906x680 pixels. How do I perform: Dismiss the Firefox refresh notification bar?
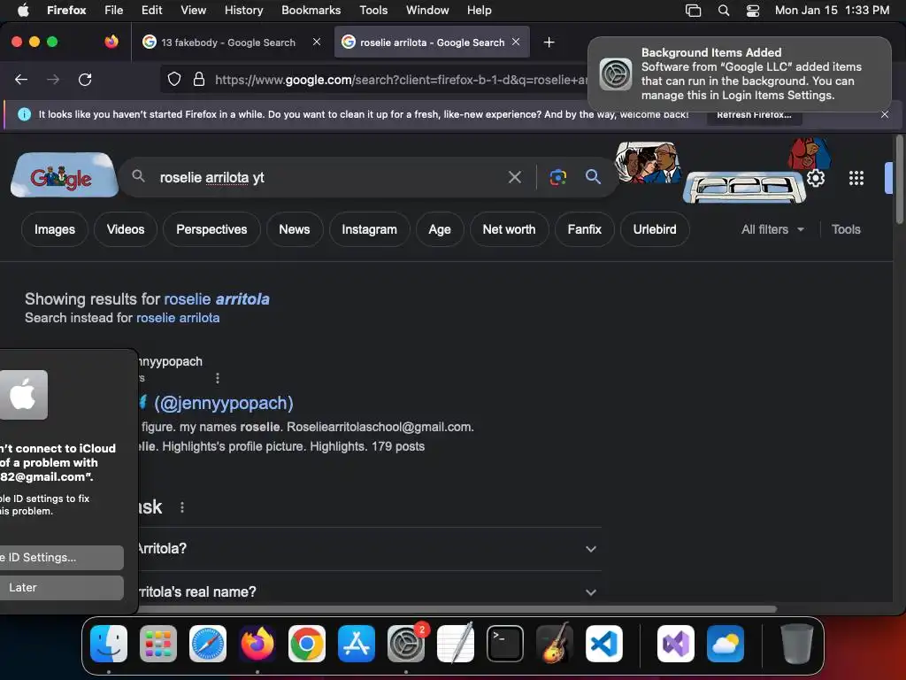click(x=885, y=114)
